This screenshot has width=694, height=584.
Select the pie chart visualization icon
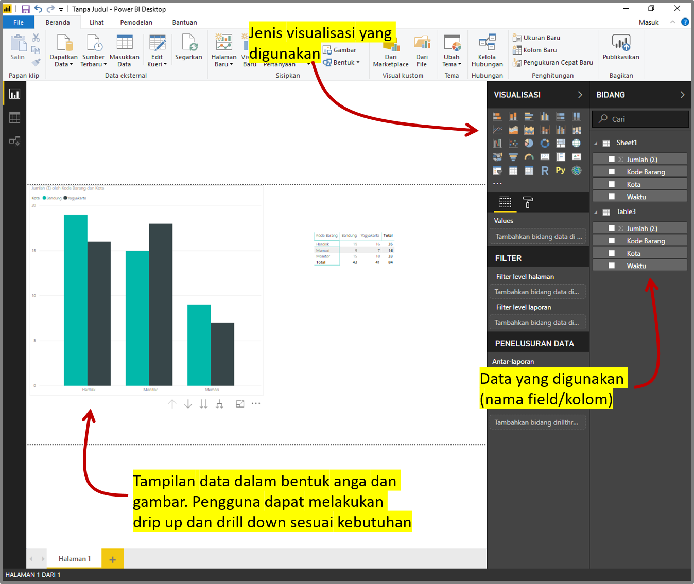529,143
